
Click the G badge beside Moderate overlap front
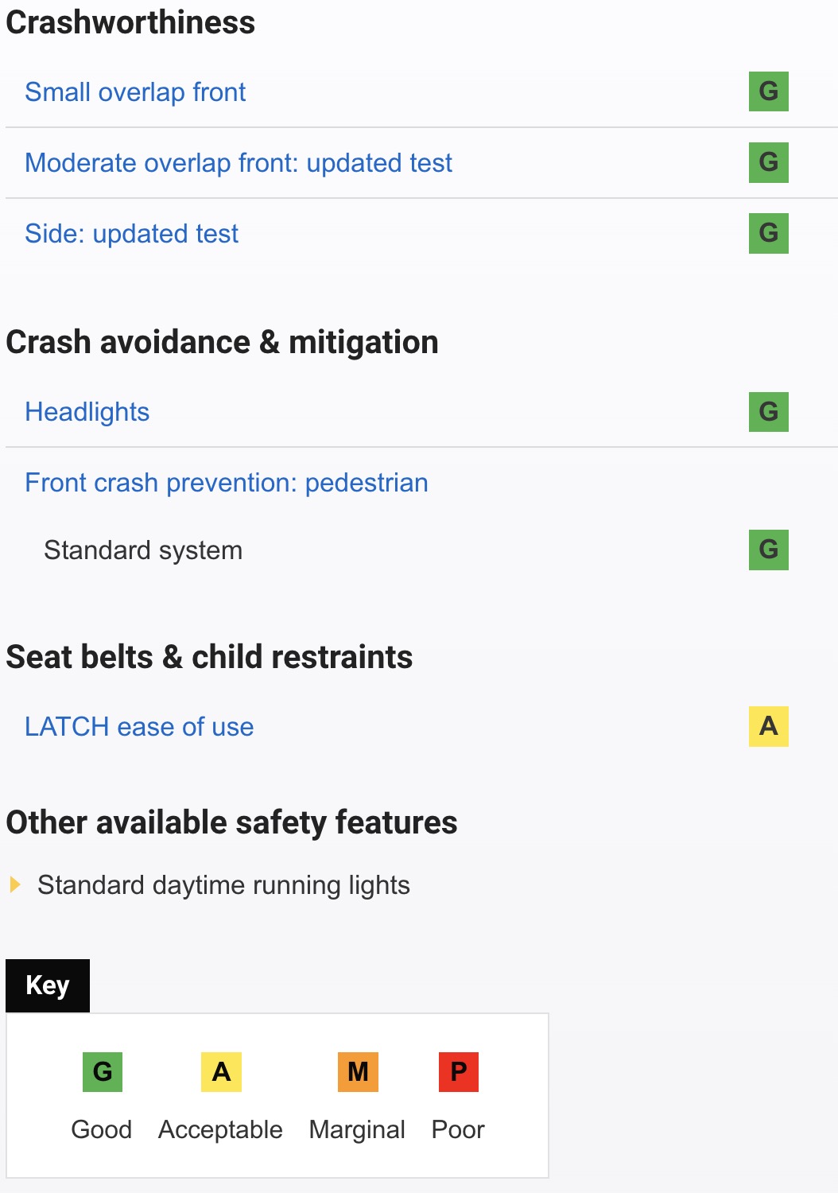768,162
